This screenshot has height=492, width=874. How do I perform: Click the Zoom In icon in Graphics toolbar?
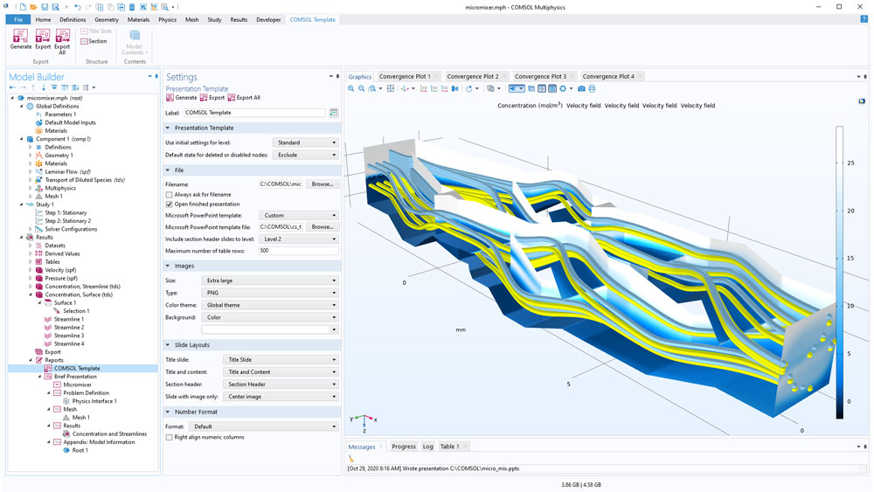(x=351, y=89)
